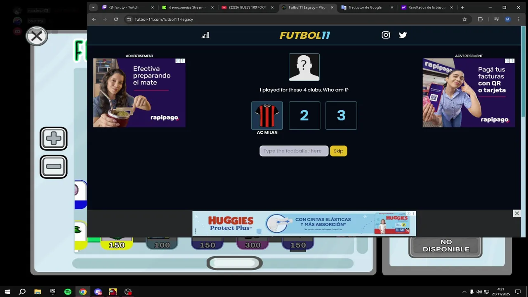Viewport: 528px width, 297px height.
Task: Focus the footballer name input field
Action: point(294,151)
